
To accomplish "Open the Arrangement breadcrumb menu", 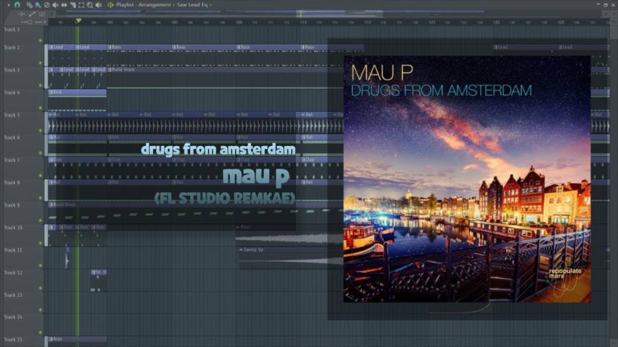I will click(154, 5).
